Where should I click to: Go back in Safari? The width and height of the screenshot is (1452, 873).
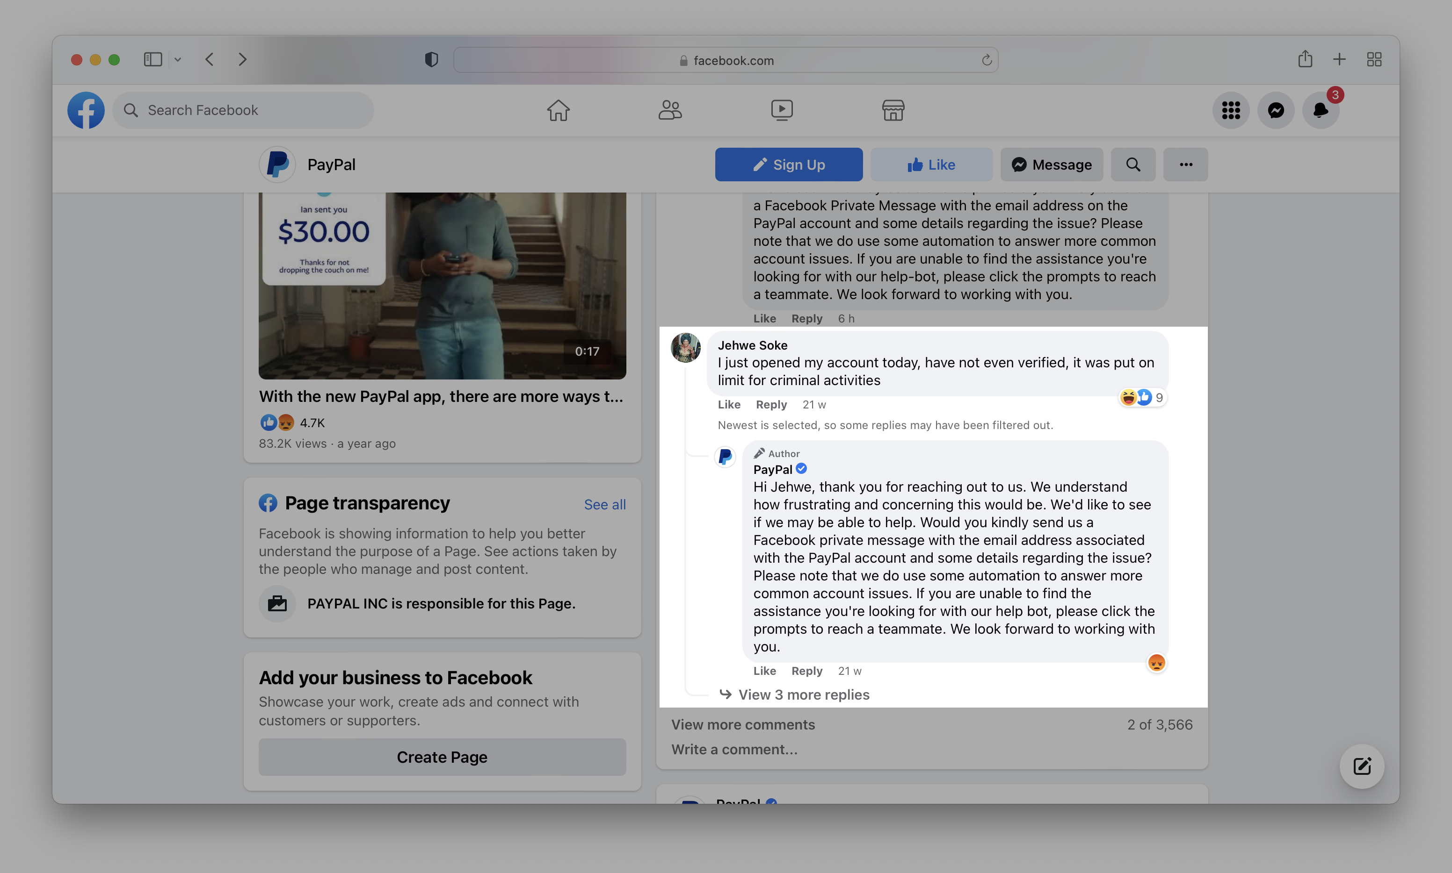(x=210, y=59)
